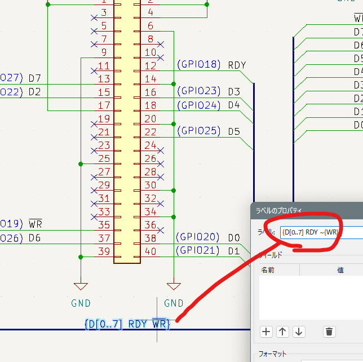Select the {D[0..7] RDY WR} bus label on the schematic
This screenshot has width=363, height=362.
(127, 324)
